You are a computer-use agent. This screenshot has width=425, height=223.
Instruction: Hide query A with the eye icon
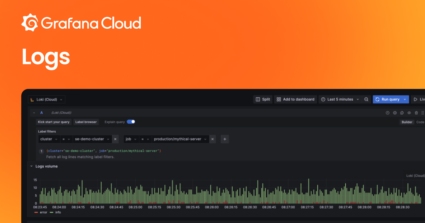[x=409, y=113]
